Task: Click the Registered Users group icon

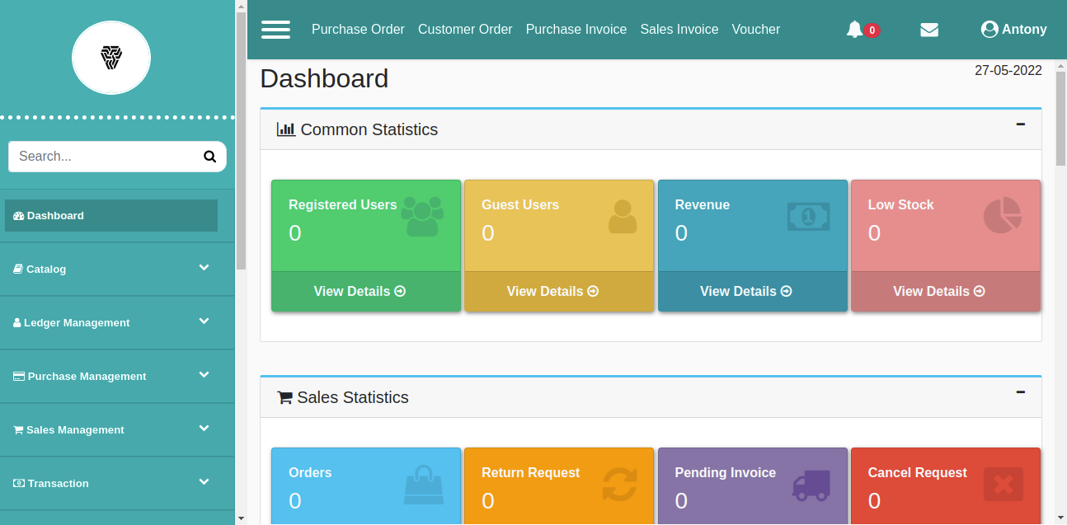Action: 422,217
